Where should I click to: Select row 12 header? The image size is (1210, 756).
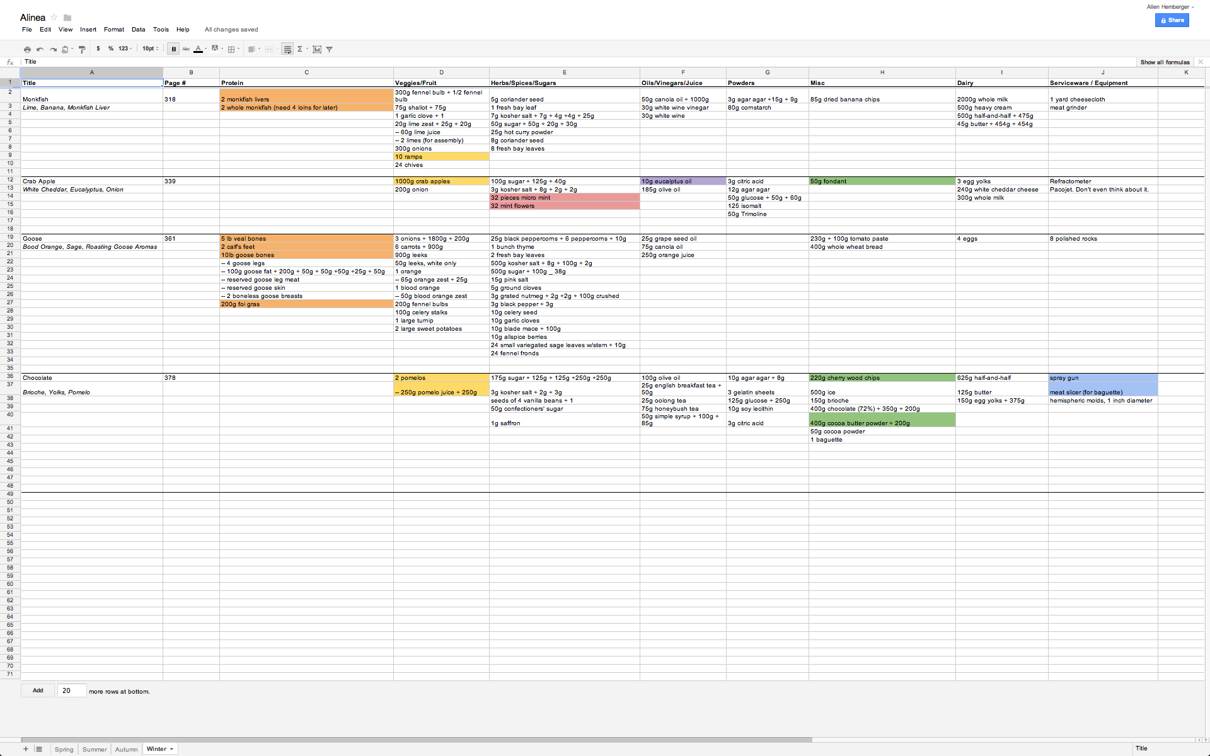(10, 180)
